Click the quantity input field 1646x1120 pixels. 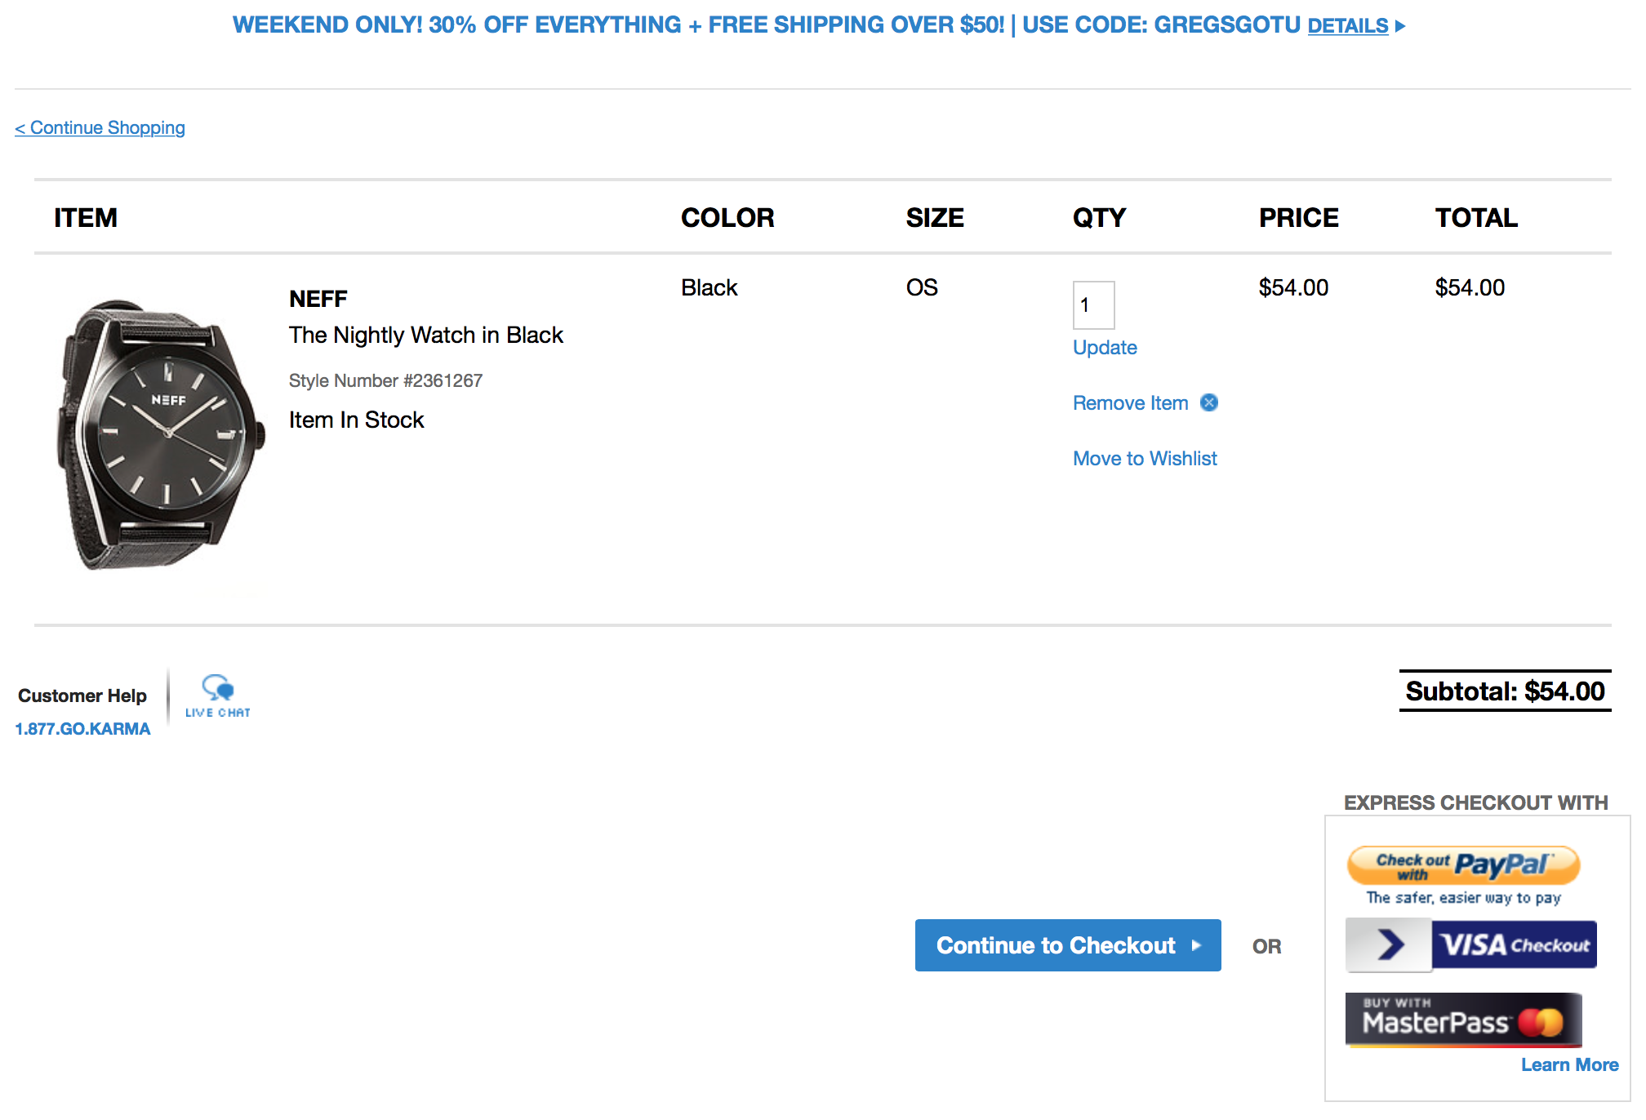pos(1093,305)
